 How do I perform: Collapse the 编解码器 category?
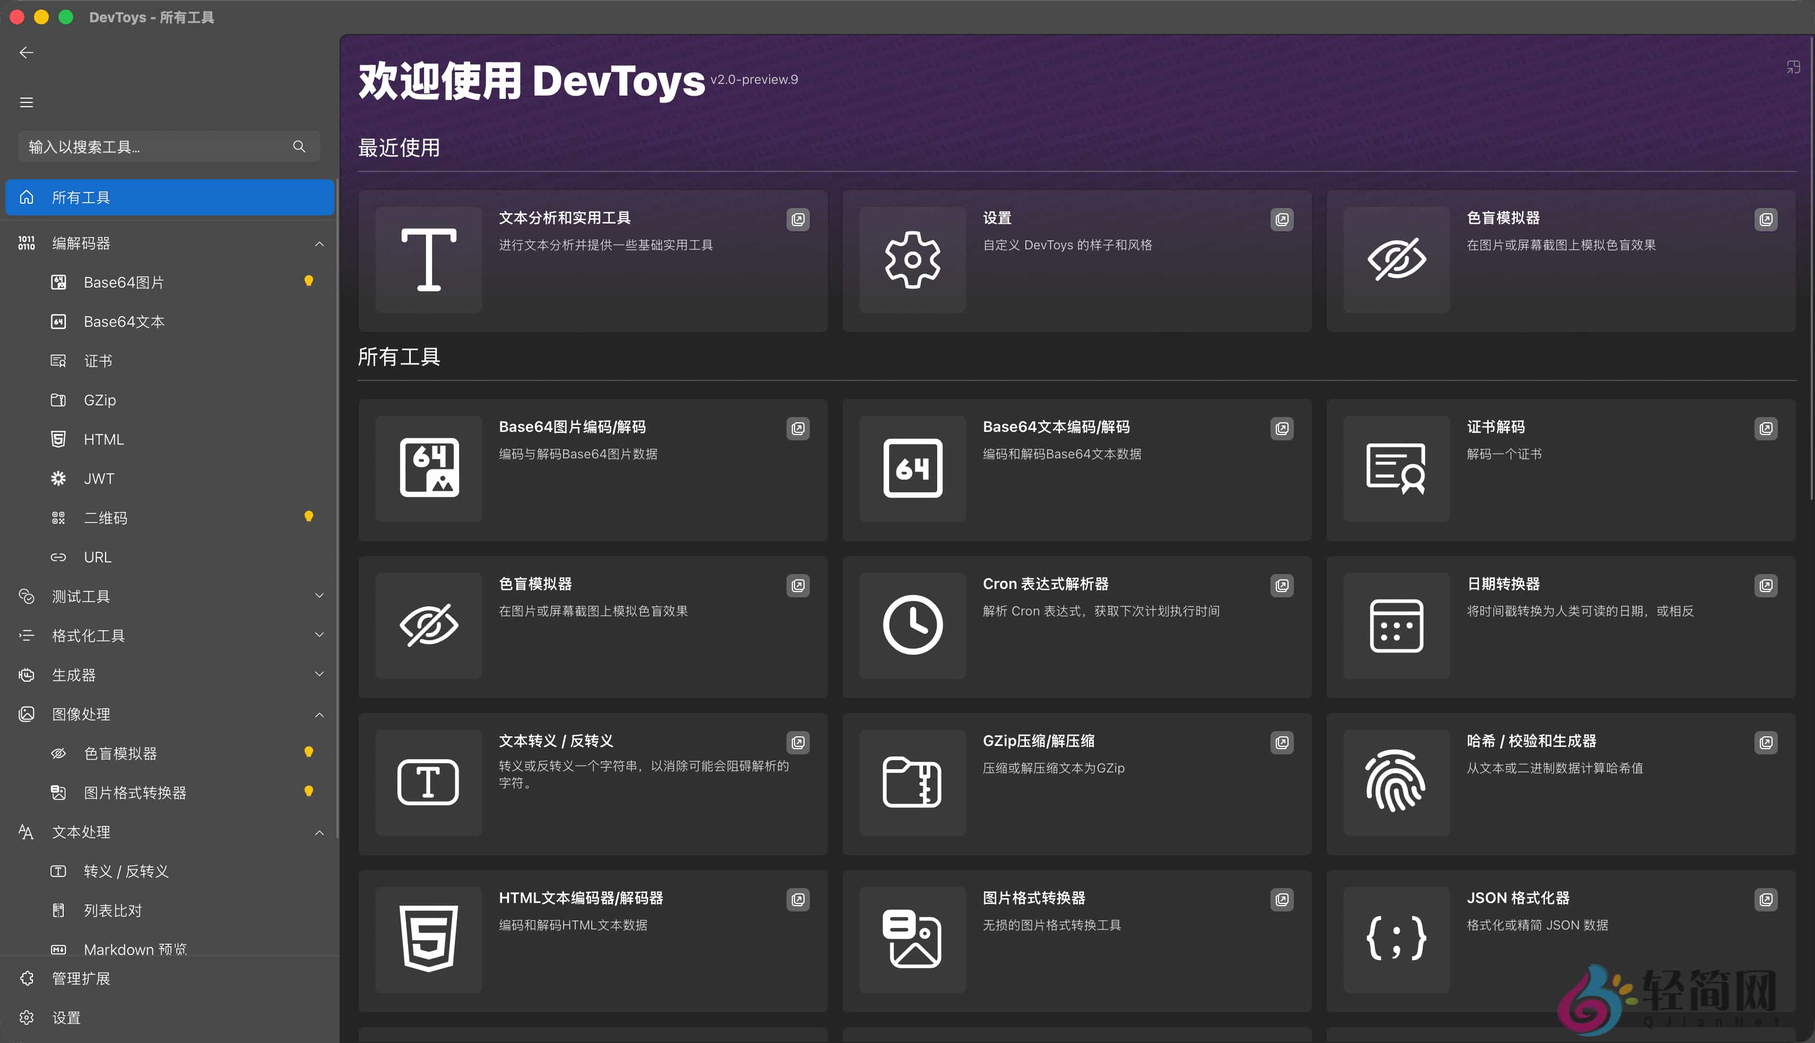click(319, 244)
